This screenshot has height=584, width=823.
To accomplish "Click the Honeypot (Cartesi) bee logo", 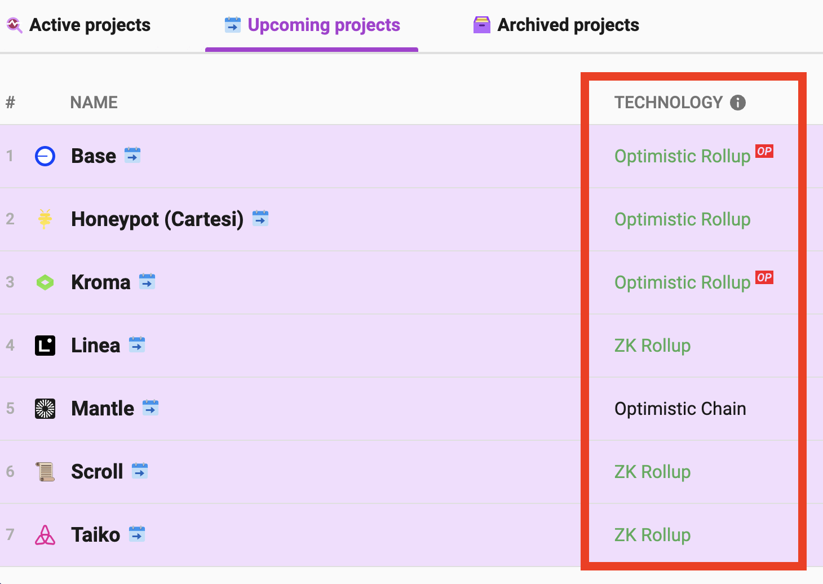I will (45, 219).
